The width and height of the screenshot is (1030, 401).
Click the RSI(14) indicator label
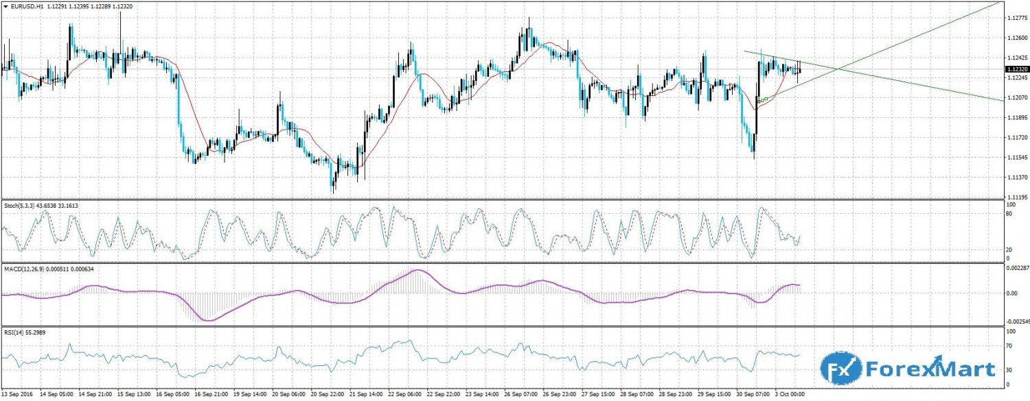click(x=15, y=332)
